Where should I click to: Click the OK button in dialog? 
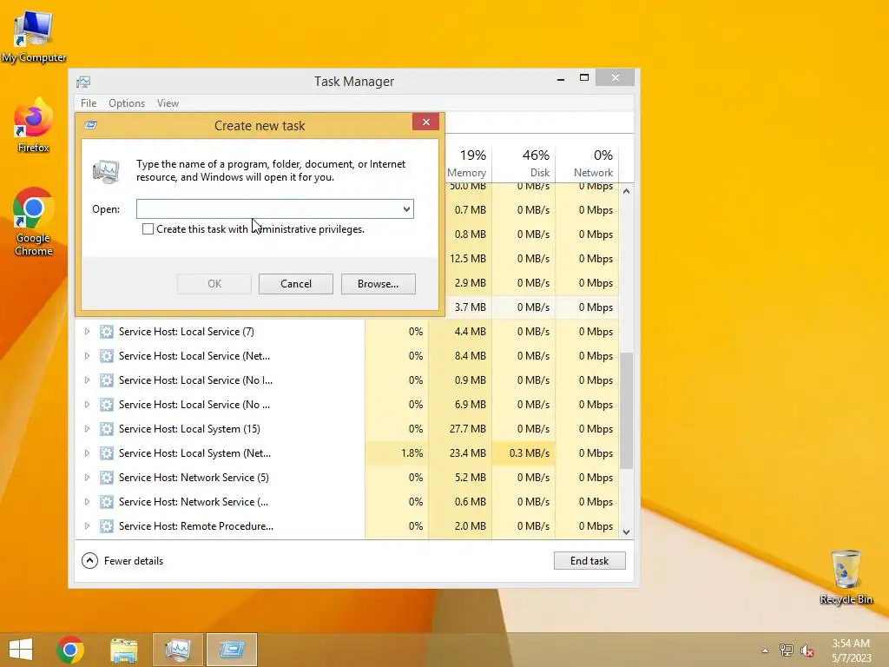coord(214,284)
